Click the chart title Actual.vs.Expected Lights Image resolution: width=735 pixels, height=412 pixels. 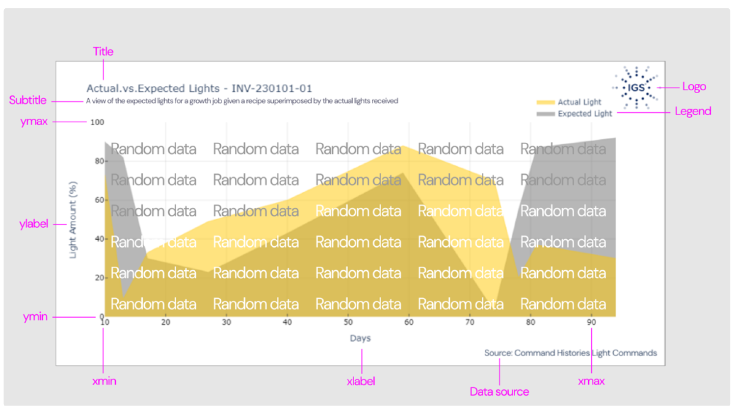pyautogui.click(x=199, y=88)
